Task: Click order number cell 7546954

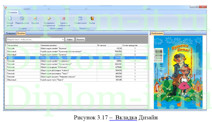Action: click(x=109, y=51)
